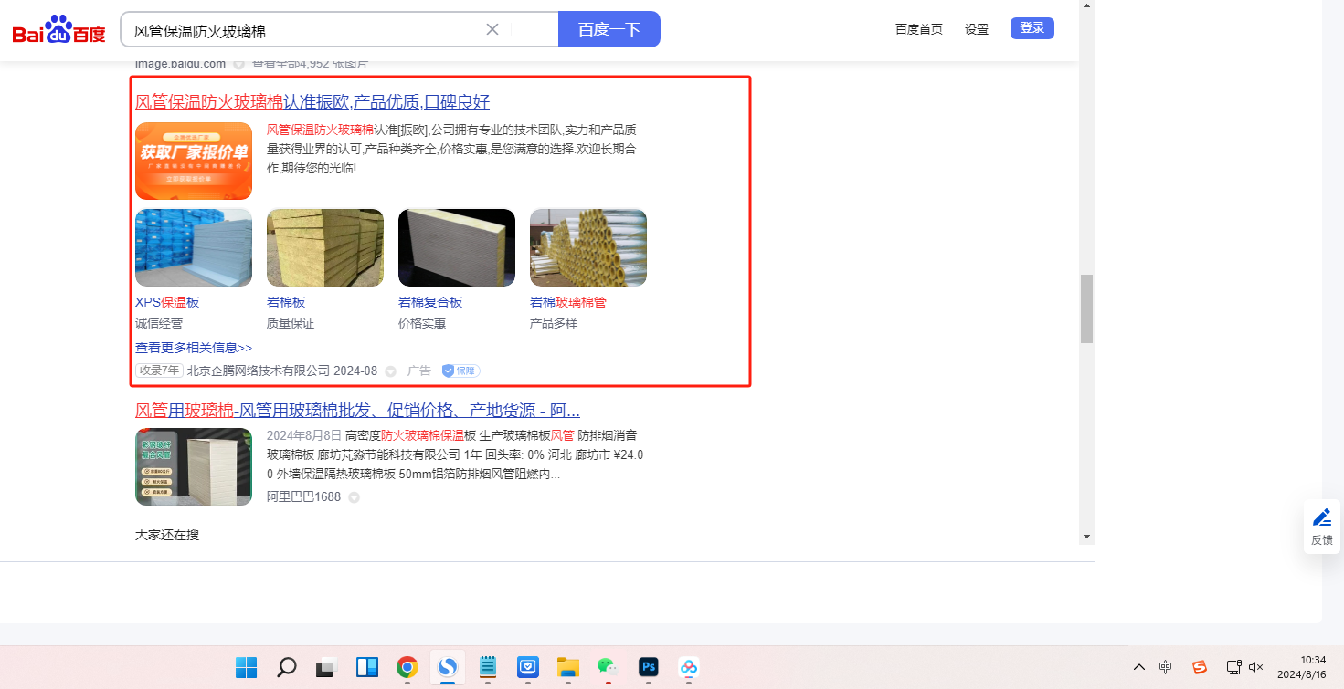Expand dropdown arrow next to image.baidu.com
1344x689 pixels.
[238, 64]
